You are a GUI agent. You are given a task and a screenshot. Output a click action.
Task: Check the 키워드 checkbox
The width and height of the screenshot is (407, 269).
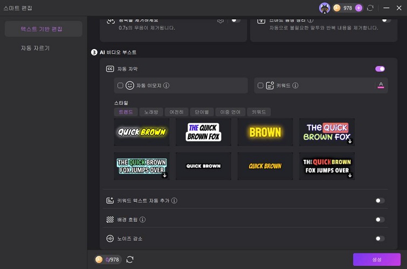[x=260, y=86]
